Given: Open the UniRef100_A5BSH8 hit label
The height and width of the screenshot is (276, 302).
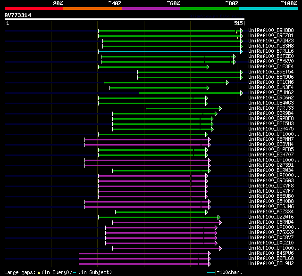Looking at the screenshot, I should point(271,46).
